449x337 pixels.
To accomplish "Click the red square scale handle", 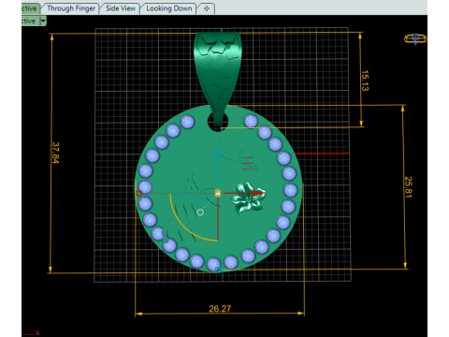I will pyautogui.click(x=139, y=194).
